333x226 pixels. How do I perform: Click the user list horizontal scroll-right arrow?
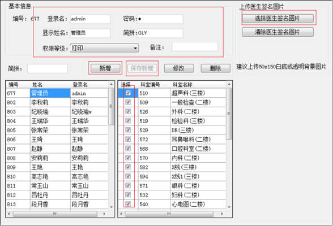point(104,214)
